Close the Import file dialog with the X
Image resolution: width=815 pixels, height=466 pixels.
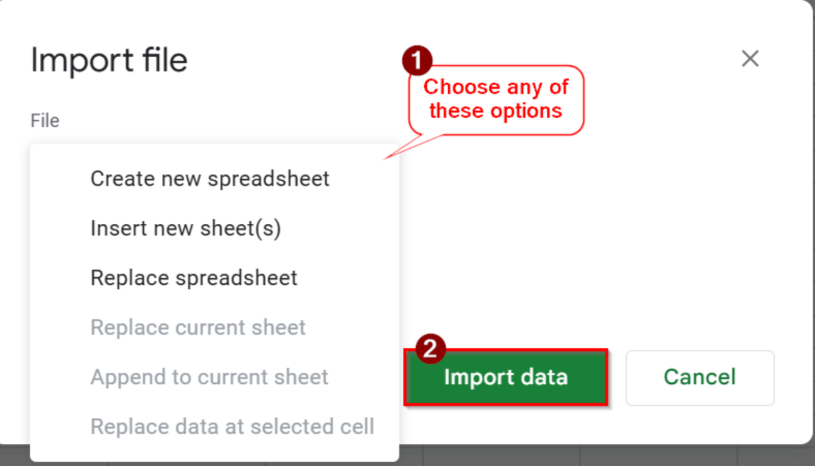[x=750, y=59]
